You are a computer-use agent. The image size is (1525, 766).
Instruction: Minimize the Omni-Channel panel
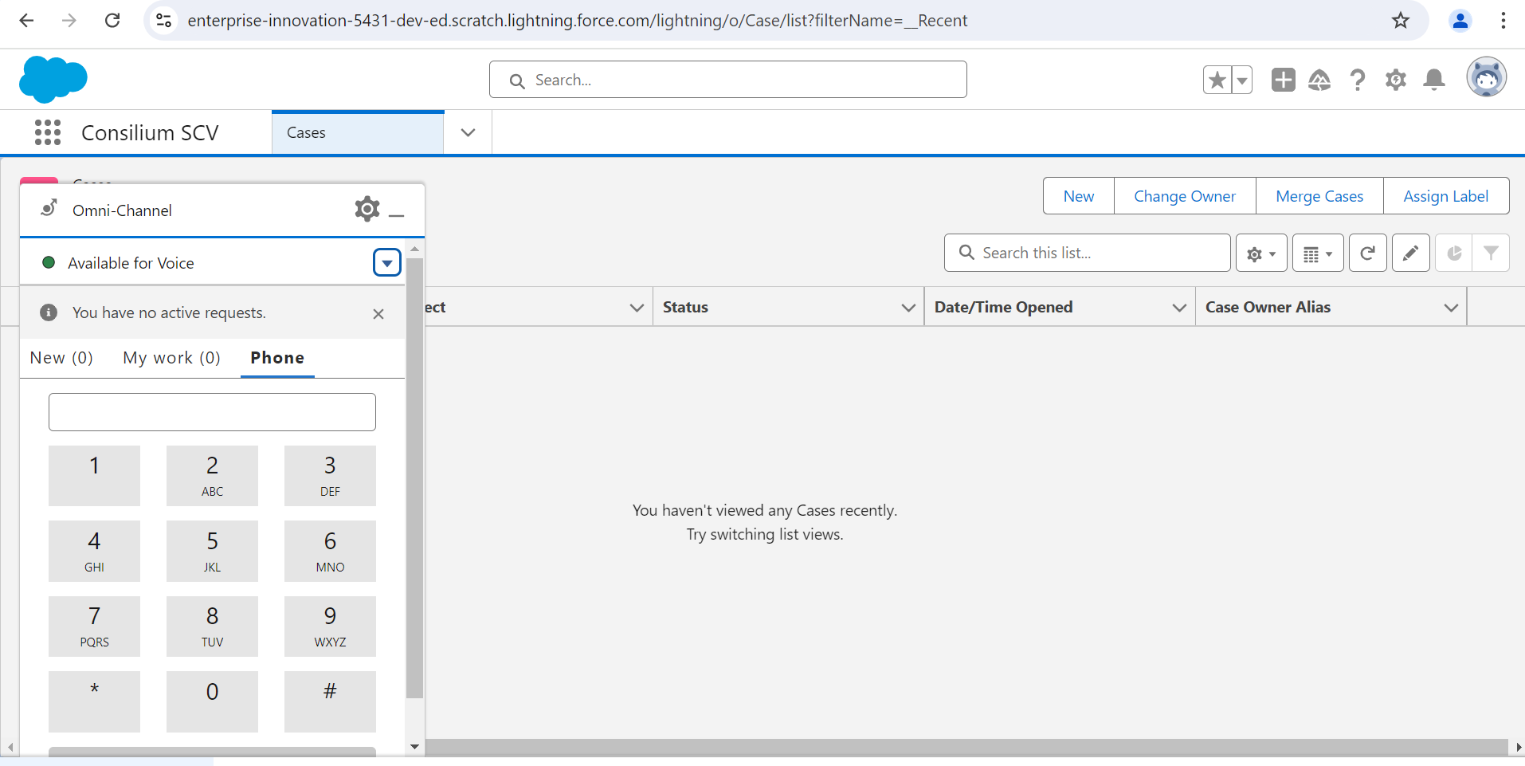click(397, 212)
